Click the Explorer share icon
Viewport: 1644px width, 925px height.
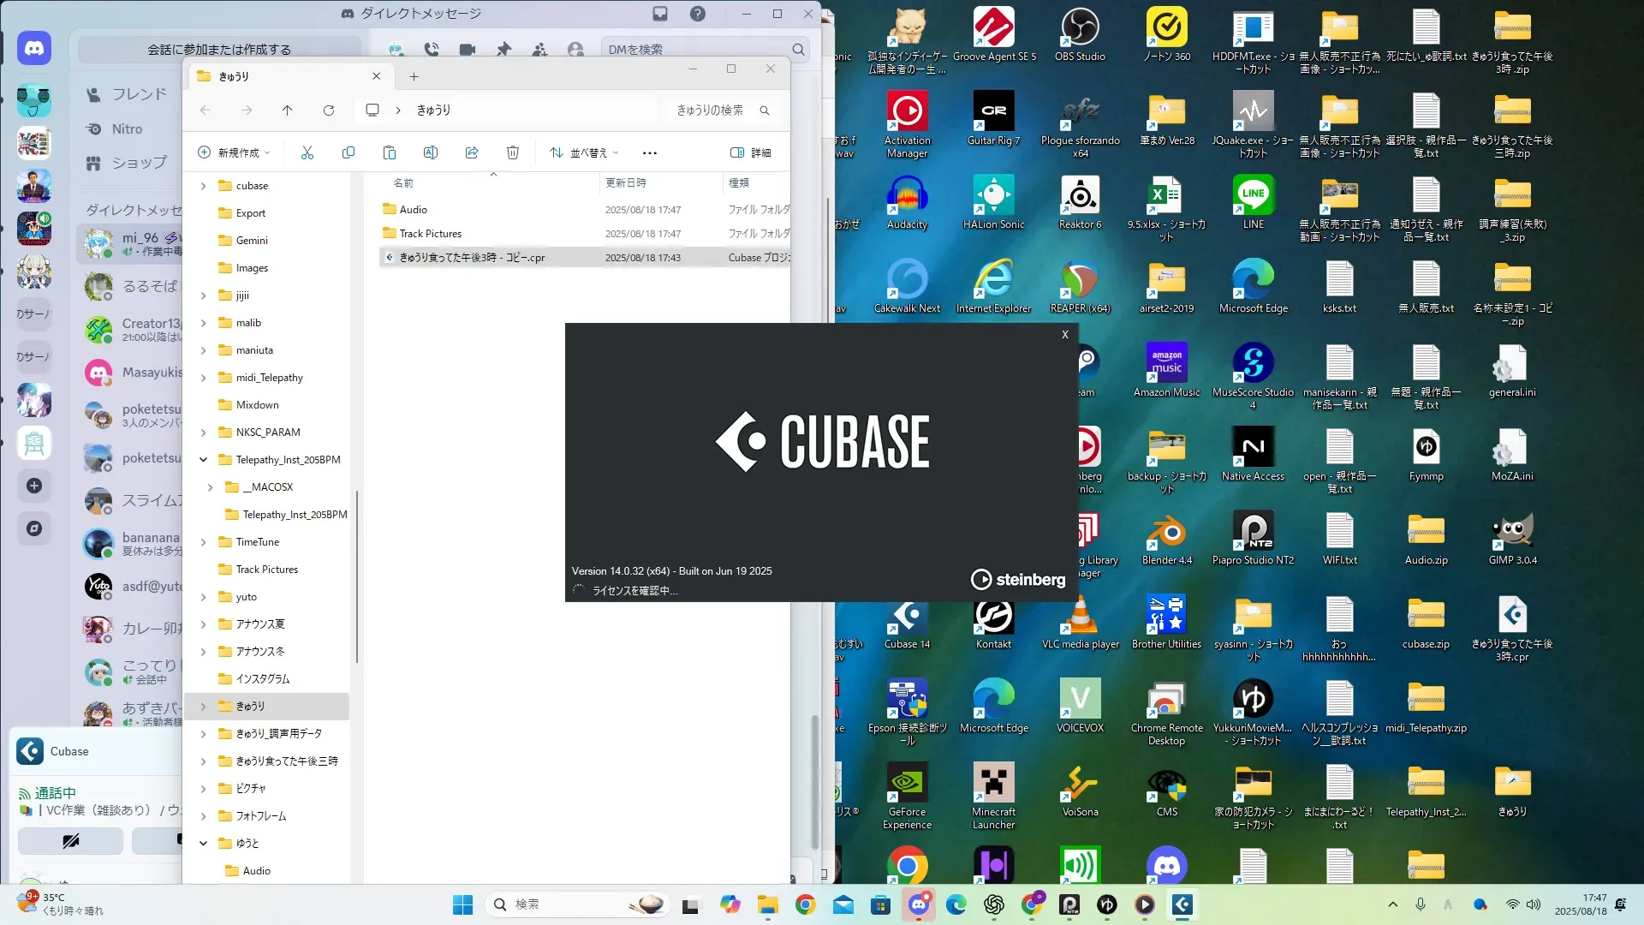pos(472,152)
